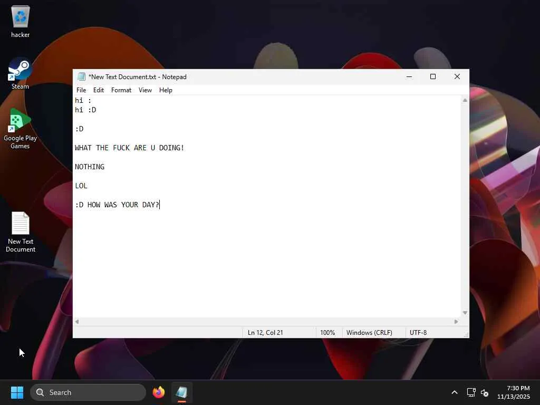Viewport: 540px width, 405px height.
Task: Minimize the Notepad window
Action: [409, 76]
